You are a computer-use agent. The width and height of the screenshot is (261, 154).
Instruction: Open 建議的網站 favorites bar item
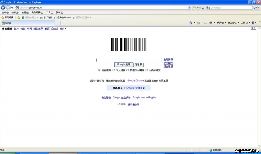[x=30, y=18]
